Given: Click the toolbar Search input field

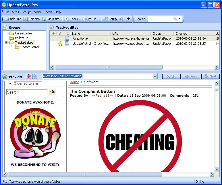Looking at the screenshot, I should click(160, 19).
